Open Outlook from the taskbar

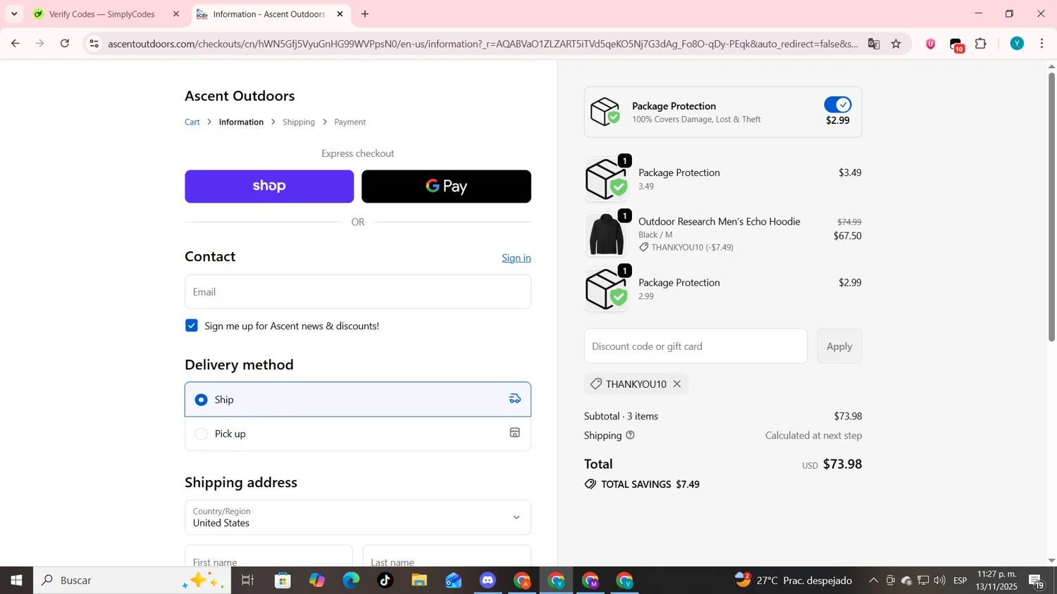pos(453,581)
